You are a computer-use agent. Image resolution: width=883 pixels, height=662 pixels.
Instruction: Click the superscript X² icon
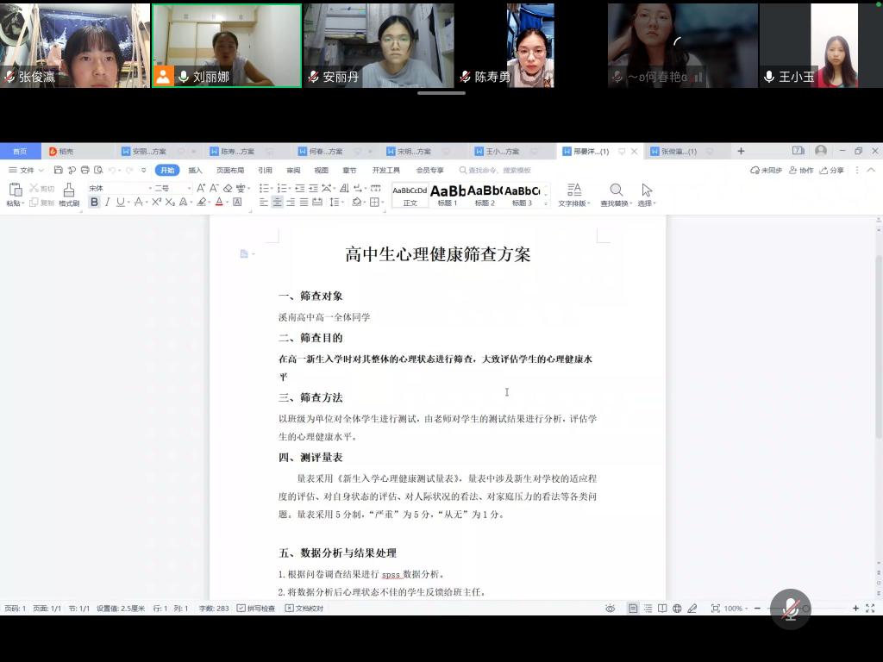point(156,203)
